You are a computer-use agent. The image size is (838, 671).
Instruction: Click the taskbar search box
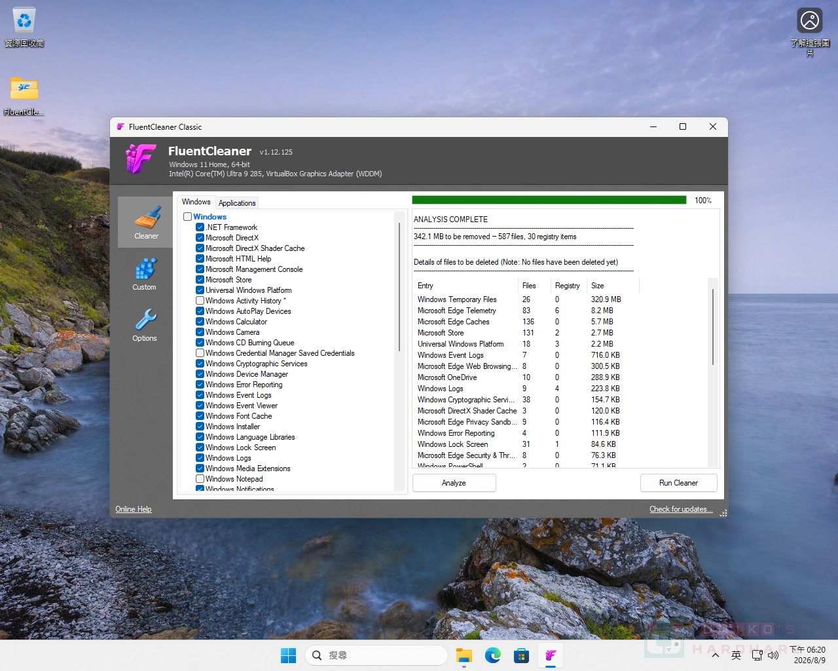(x=376, y=655)
